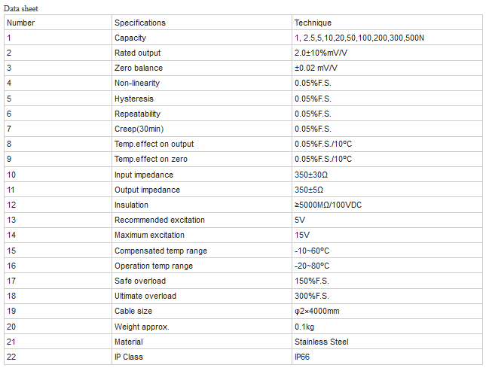Screen dimensions: 486x374
Task: Click the "≥5000MΩ/100VDC" insulation value
Action: click(x=329, y=205)
